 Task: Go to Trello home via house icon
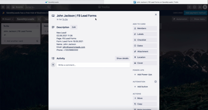pos(8,7)
